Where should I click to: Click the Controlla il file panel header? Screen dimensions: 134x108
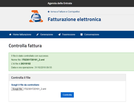[67, 77]
